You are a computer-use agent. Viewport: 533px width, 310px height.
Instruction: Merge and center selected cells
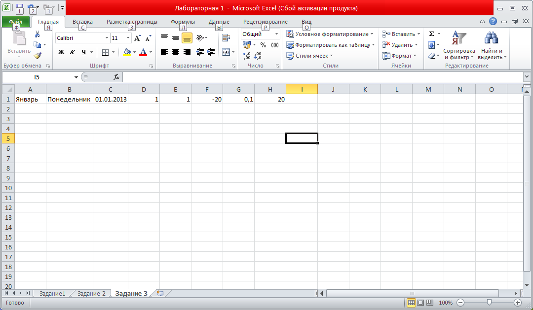click(x=226, y=52)
